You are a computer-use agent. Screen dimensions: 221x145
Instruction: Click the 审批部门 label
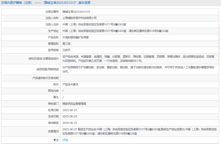(53, 104)
